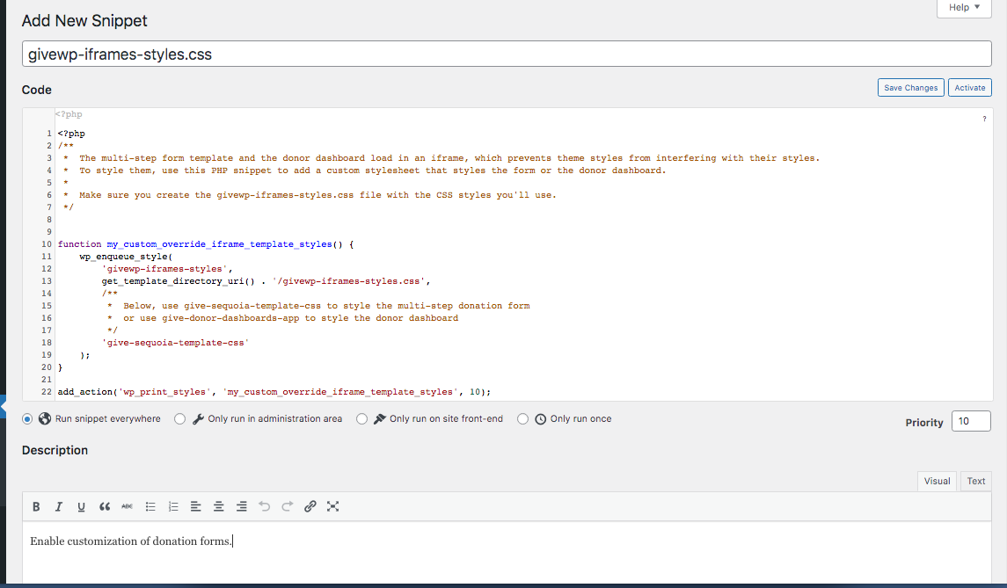Click comment line 'or use give-donor-dashboards-app'
This screenshot has height=588, width=1007.
pos(282,318)
